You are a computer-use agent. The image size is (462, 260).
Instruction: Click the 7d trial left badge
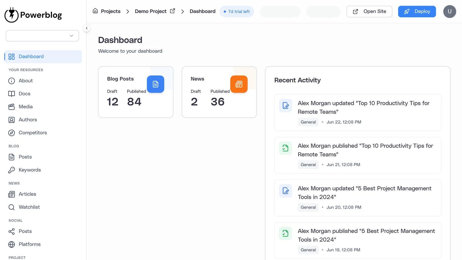[x=237, y=12]
